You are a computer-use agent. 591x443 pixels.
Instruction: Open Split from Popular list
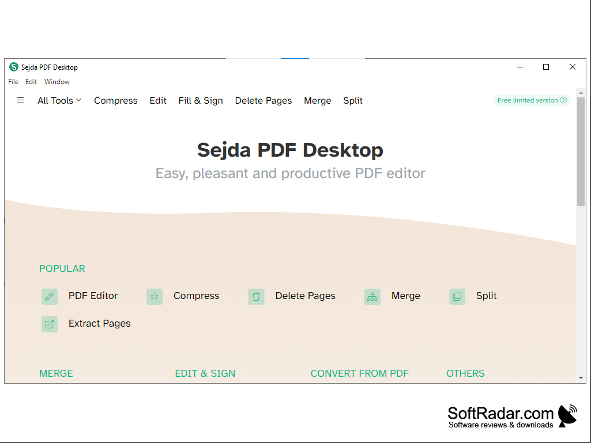[486, 296]
